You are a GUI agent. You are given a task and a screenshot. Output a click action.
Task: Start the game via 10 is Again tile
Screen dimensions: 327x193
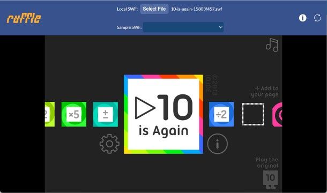pyautogui.click(x=163, y=114)
